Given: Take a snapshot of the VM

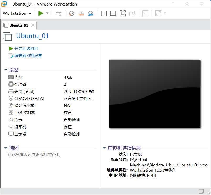Looking at the screenshot, I should [72, 13].
